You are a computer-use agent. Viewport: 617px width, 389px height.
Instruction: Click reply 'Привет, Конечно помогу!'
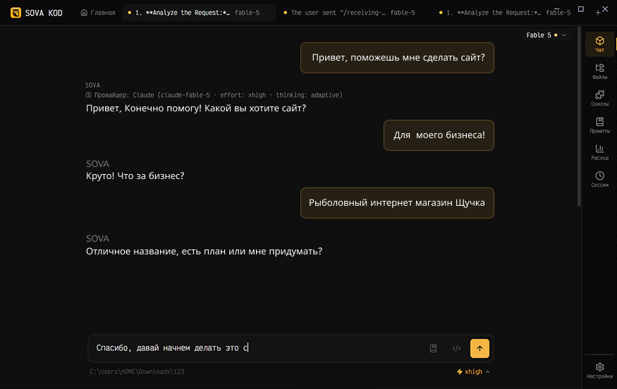click(x=196, y=108)
